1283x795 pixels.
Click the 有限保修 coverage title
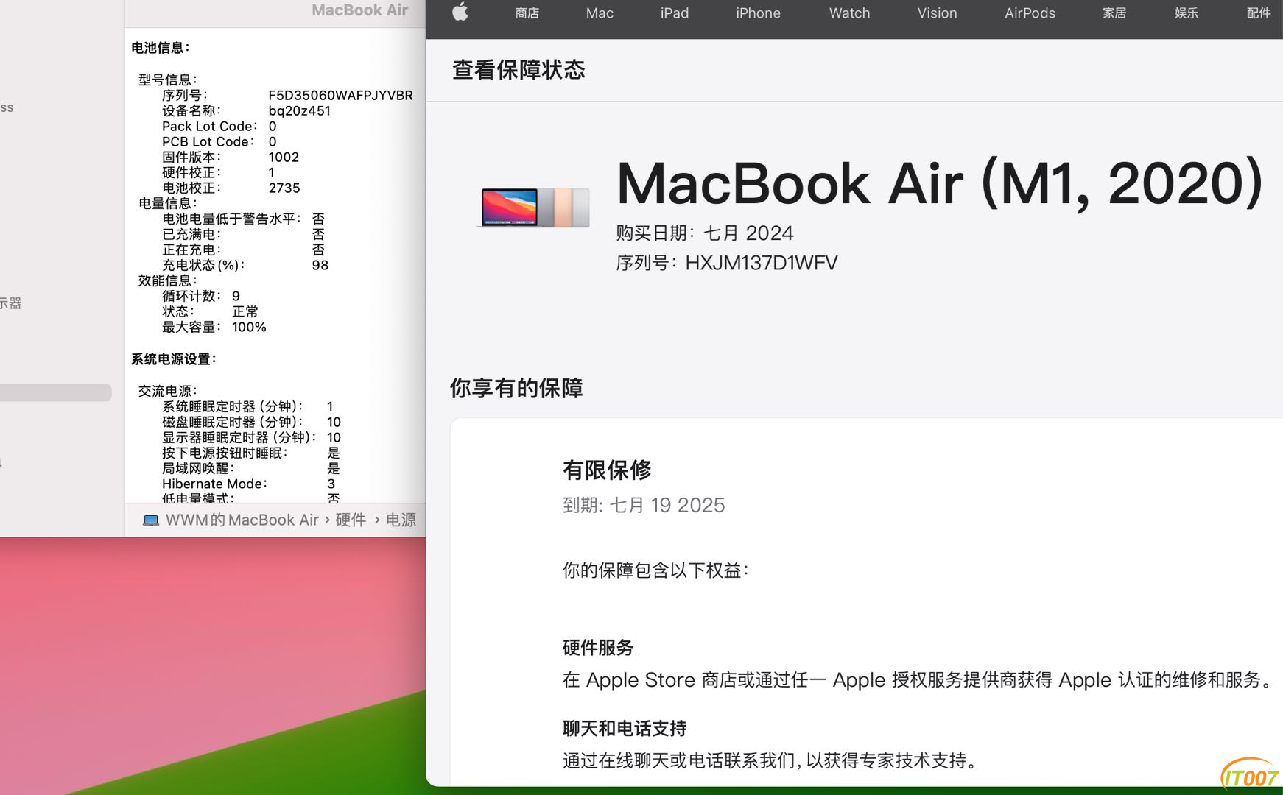click(607, 470)
